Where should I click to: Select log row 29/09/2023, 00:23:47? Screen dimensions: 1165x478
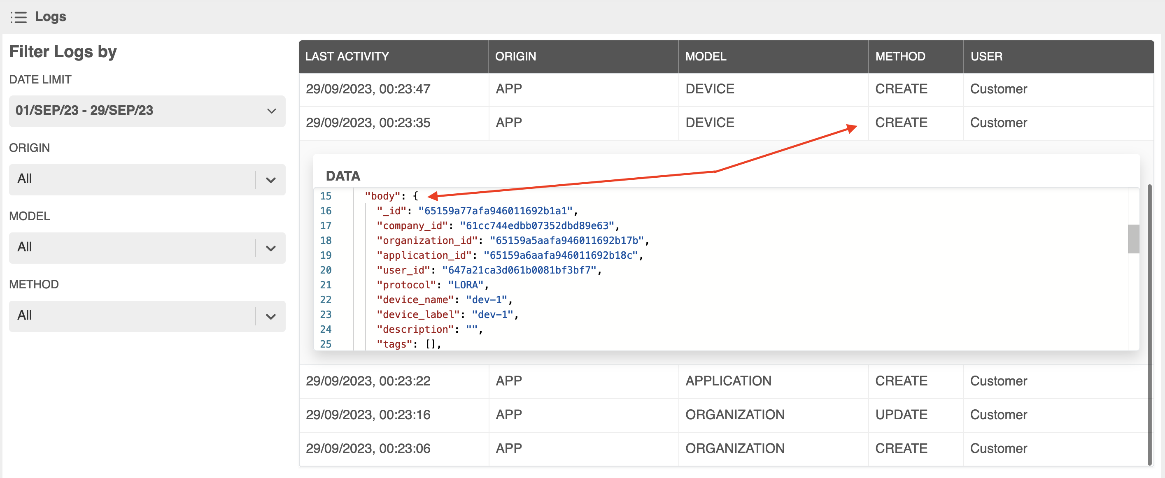(726, 89)
